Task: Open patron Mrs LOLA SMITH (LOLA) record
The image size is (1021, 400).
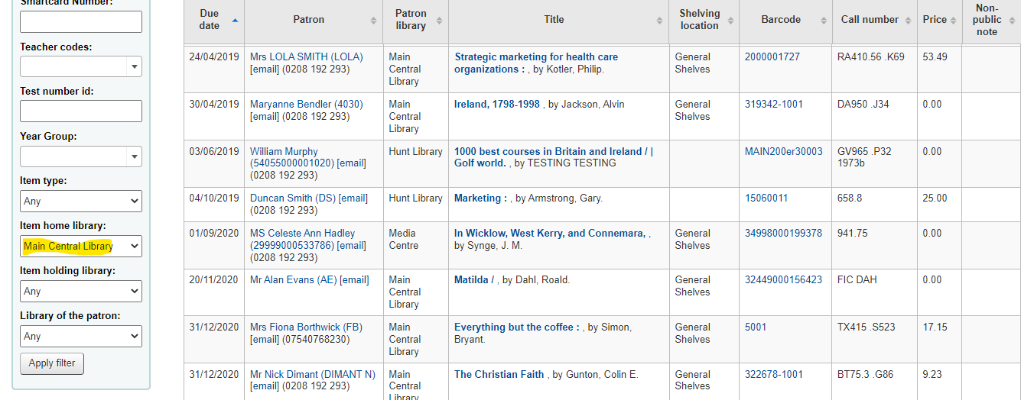Action: (307, 57)
